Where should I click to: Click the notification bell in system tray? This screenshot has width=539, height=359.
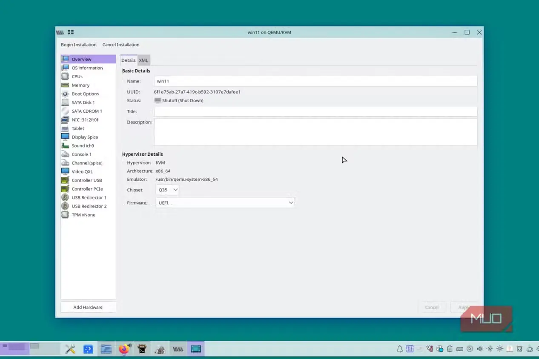pos(400,349)
